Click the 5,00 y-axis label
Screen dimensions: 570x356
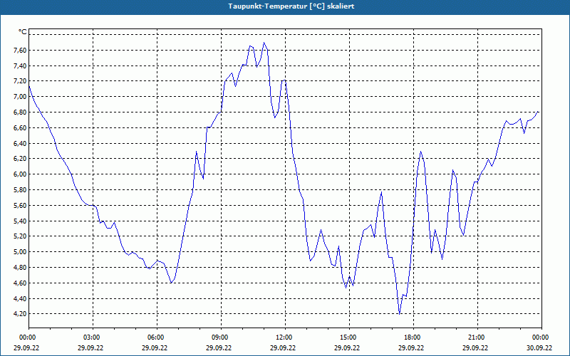click(20, 252)
